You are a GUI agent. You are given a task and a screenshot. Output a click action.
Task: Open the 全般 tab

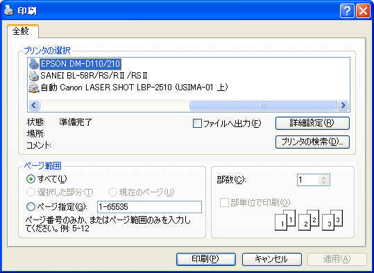tap(22, 31)
